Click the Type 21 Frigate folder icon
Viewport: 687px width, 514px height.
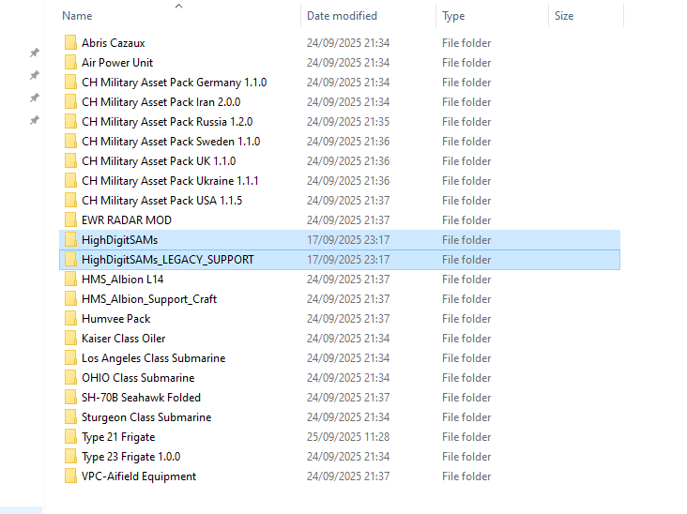[70, 437]
